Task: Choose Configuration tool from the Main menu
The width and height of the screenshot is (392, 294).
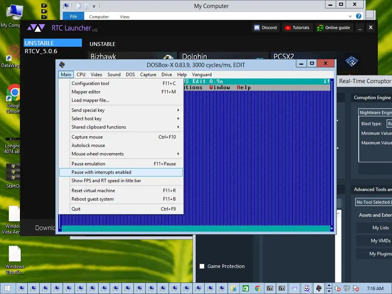Action: 121,83
